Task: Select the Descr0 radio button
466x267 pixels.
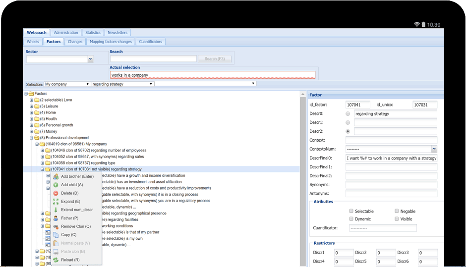Action: 348,114
